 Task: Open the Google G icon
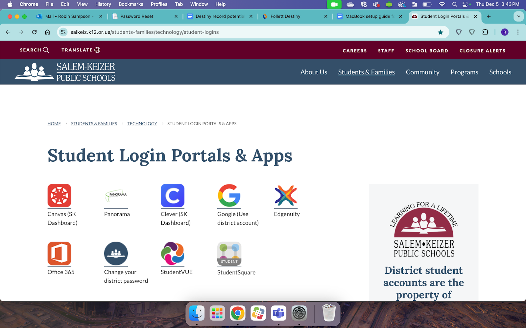coord(229,195)
